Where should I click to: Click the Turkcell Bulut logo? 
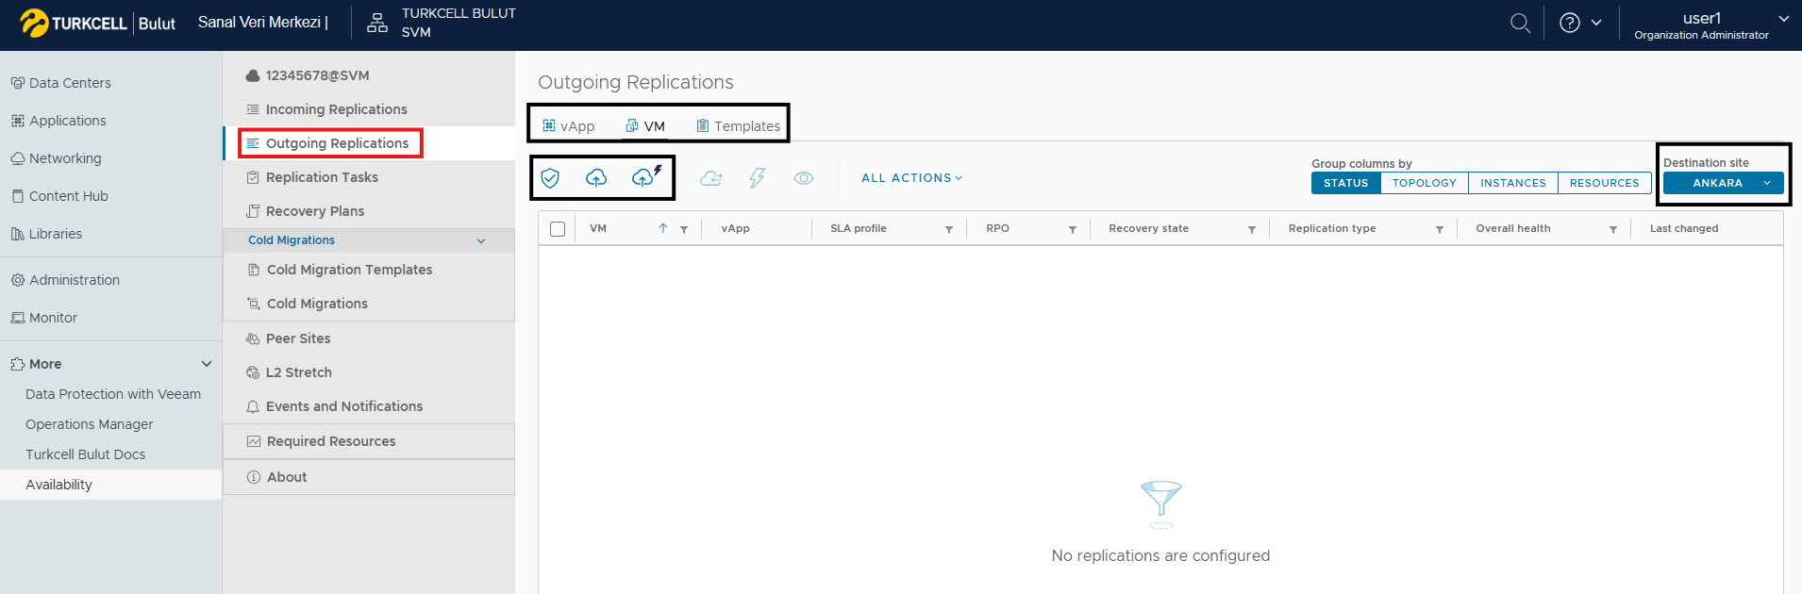coord(98,23)
